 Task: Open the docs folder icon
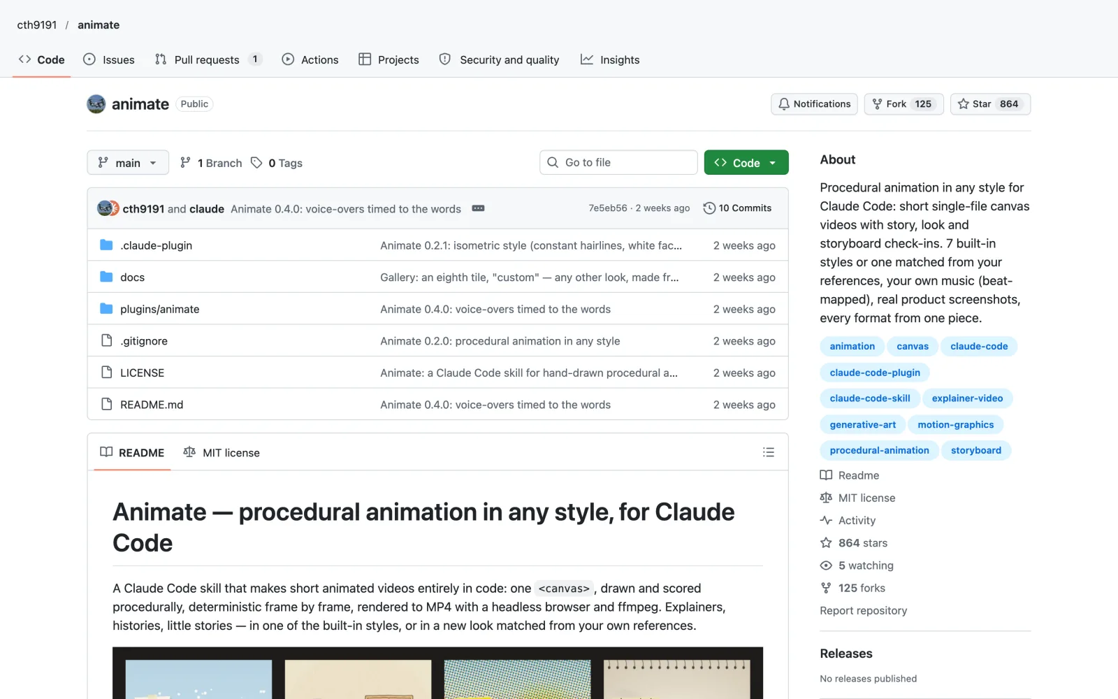pos(106,277)
